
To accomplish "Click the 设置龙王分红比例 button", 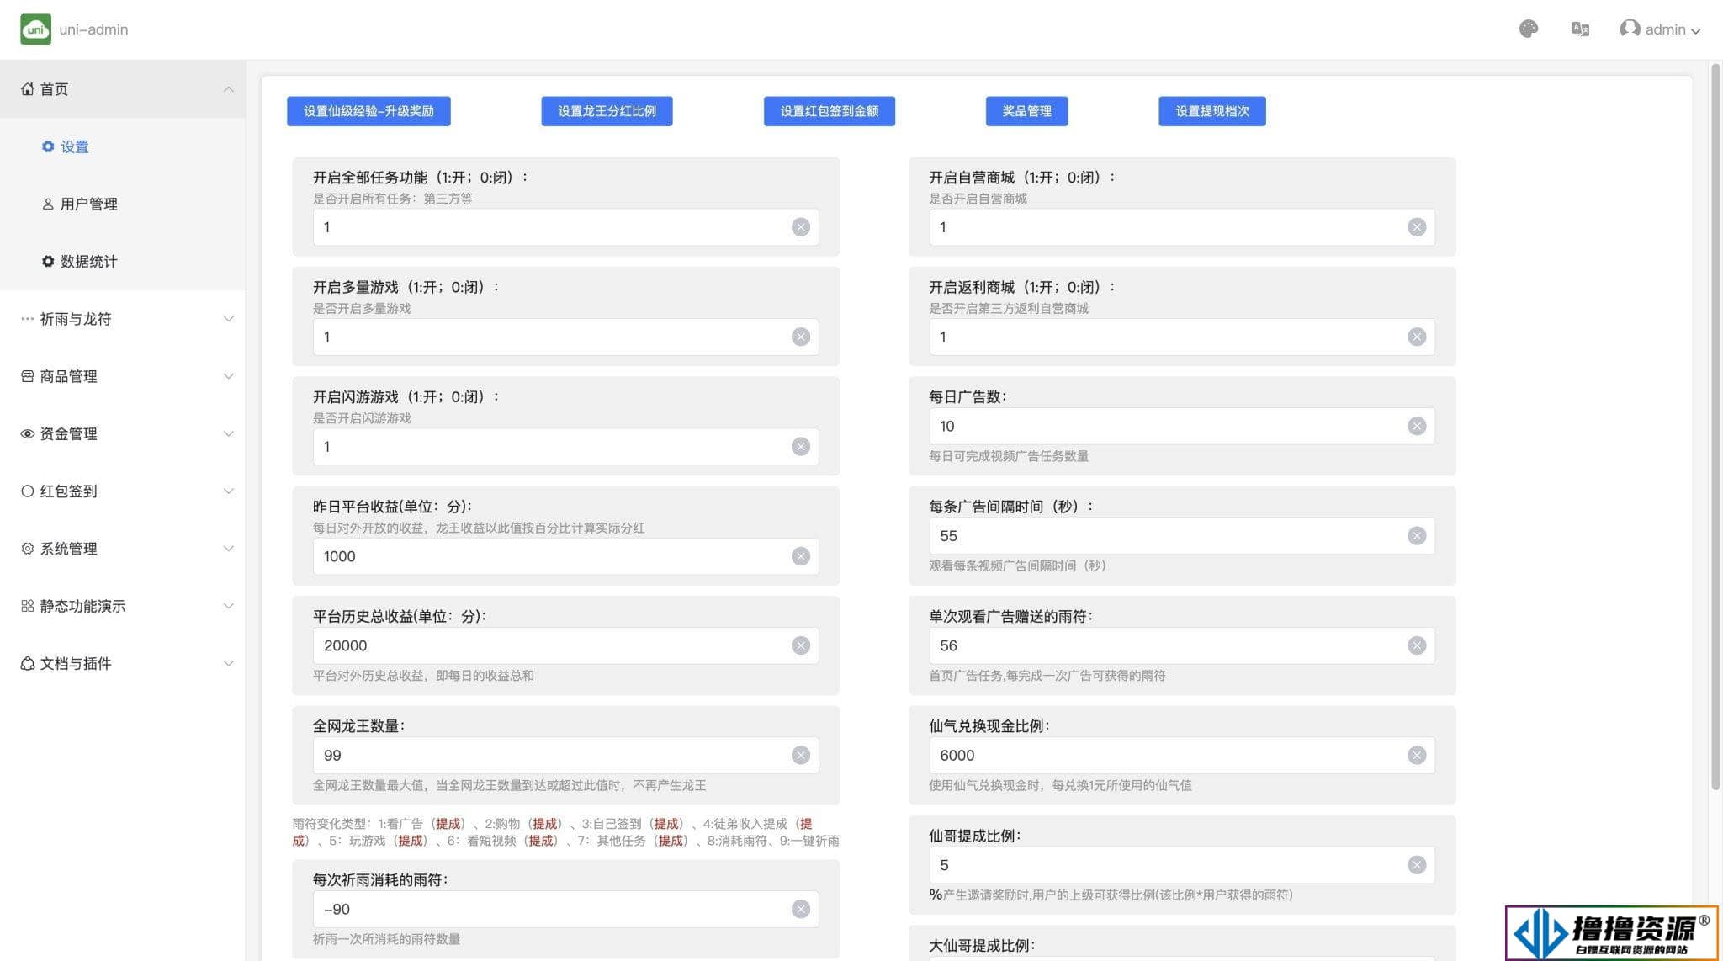I will click(607, 111).
